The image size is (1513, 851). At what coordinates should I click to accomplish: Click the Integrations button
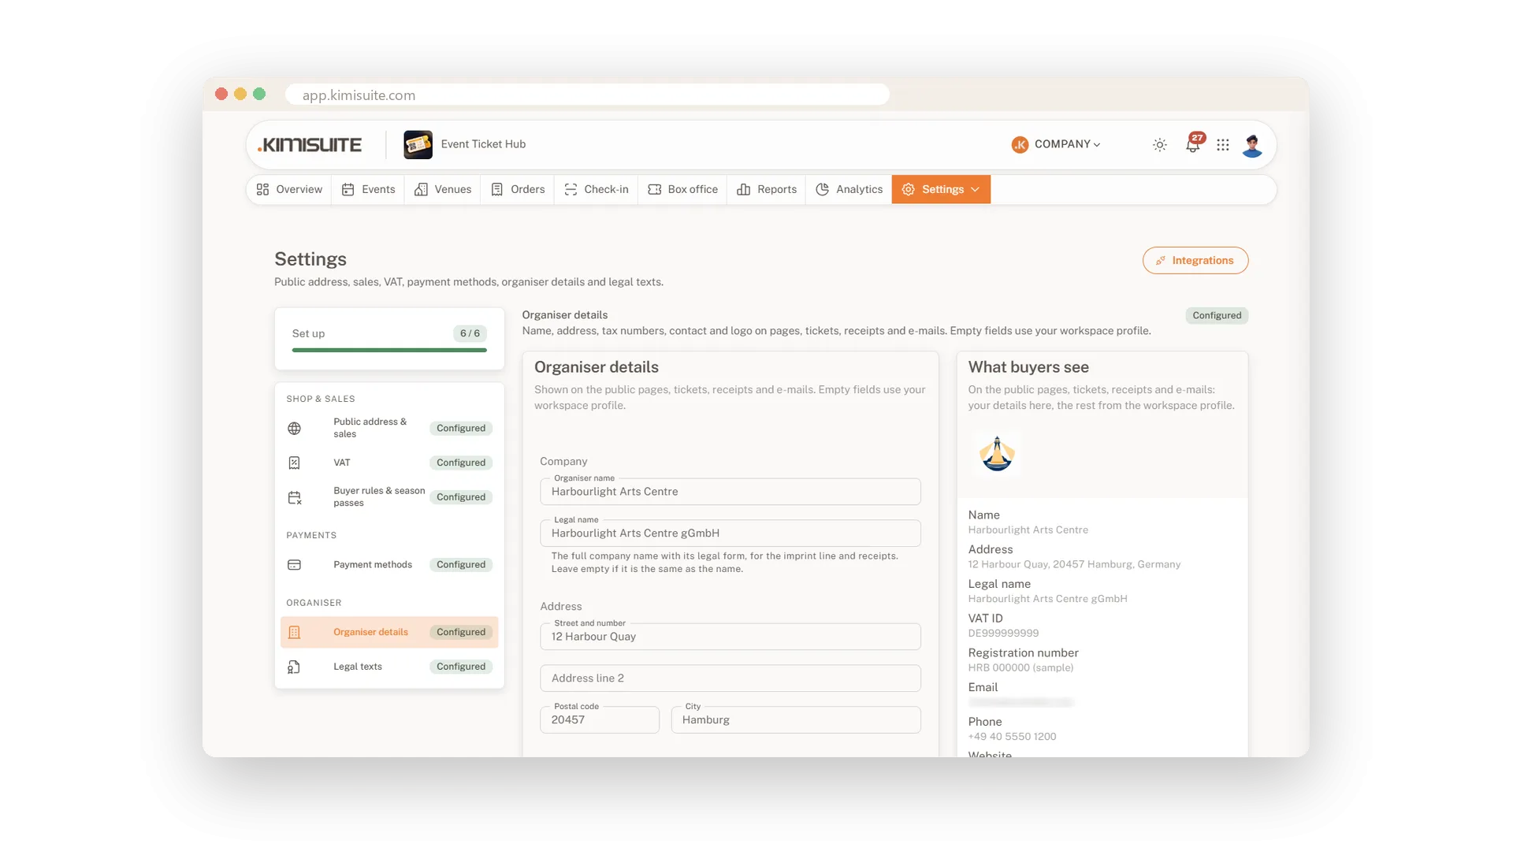click(x=1195, y=261)
